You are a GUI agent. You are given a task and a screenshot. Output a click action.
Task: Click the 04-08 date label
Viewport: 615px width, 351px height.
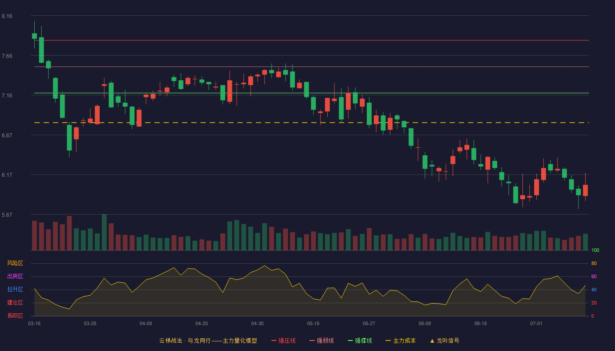point(146,323)
